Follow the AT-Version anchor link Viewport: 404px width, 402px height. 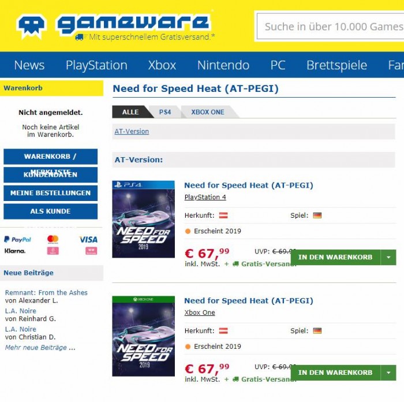132,131
